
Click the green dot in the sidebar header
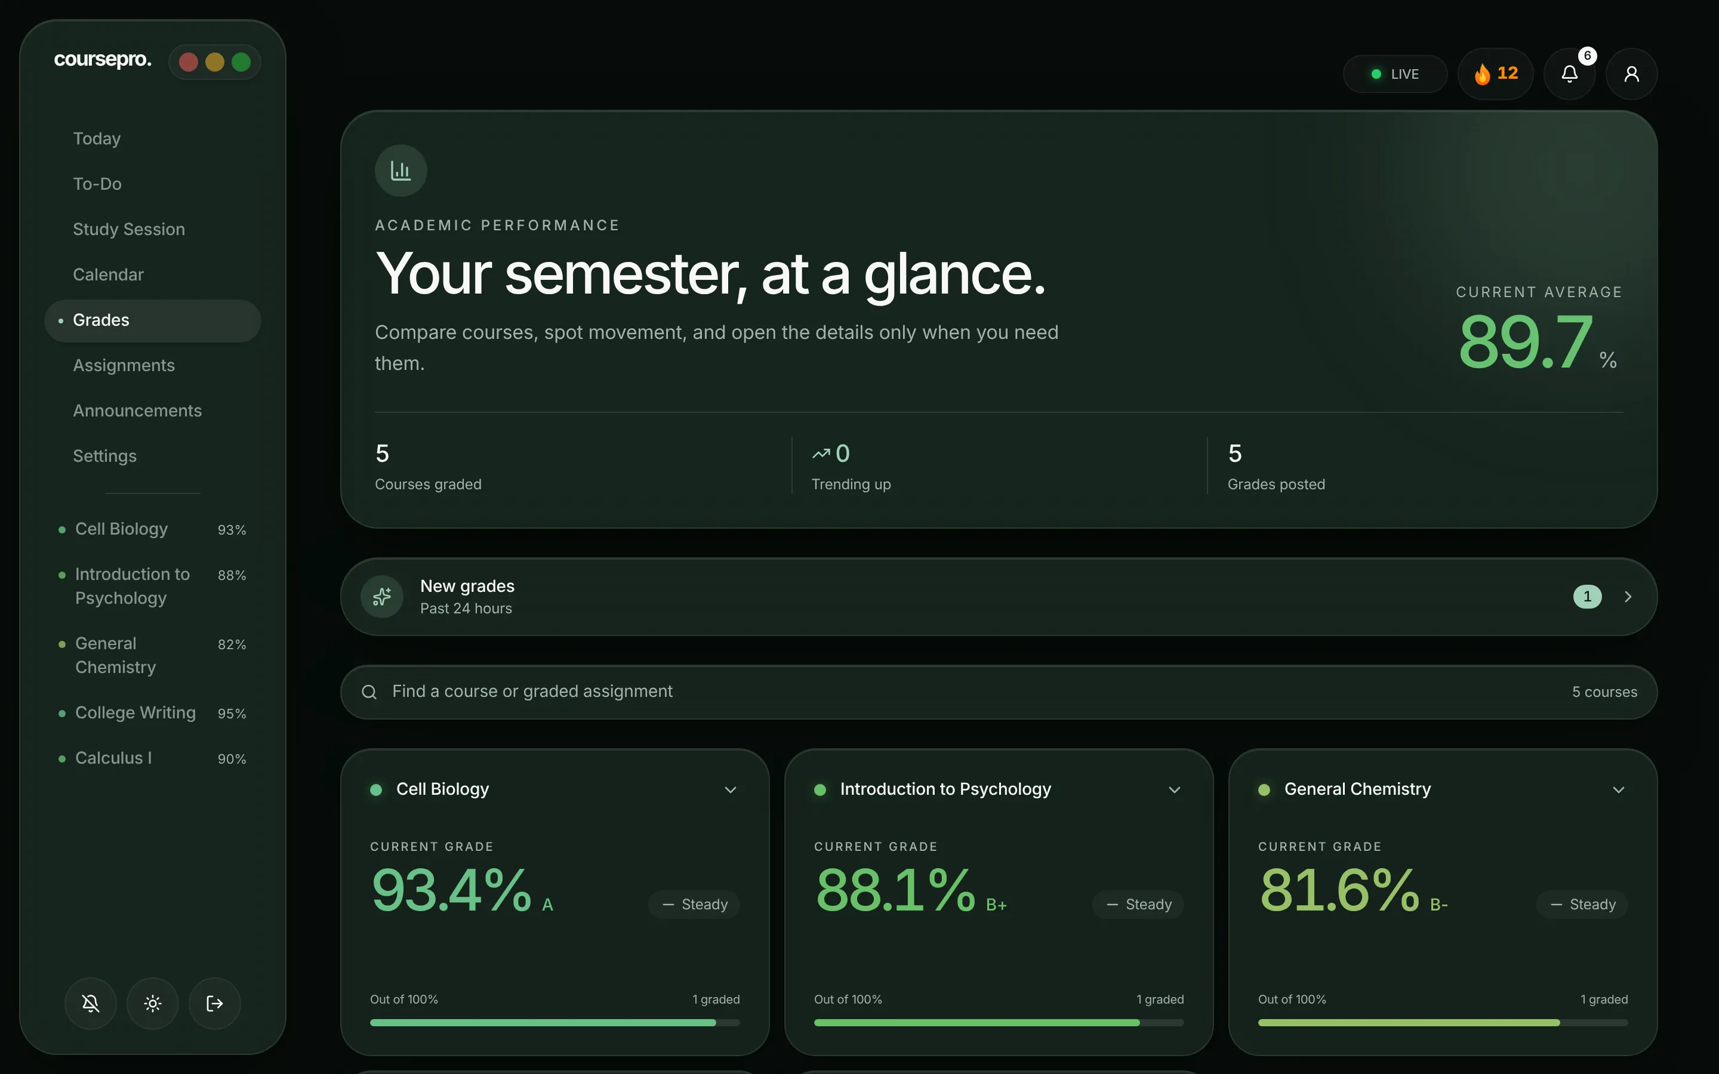(241, 63)
